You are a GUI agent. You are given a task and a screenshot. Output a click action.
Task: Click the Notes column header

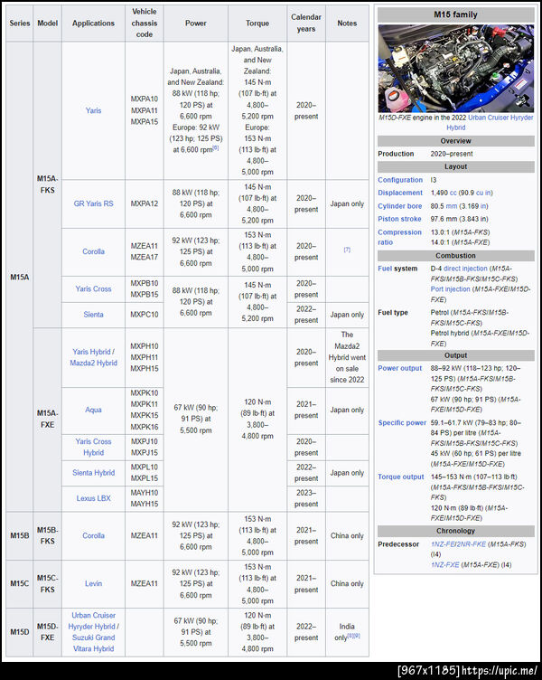click(347, 24)
